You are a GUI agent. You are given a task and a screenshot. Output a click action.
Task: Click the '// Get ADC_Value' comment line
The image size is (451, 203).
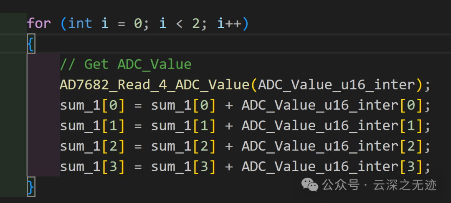126,64
